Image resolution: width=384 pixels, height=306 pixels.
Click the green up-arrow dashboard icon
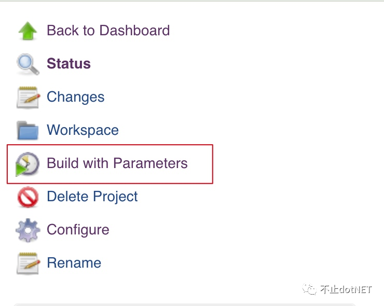28,31
